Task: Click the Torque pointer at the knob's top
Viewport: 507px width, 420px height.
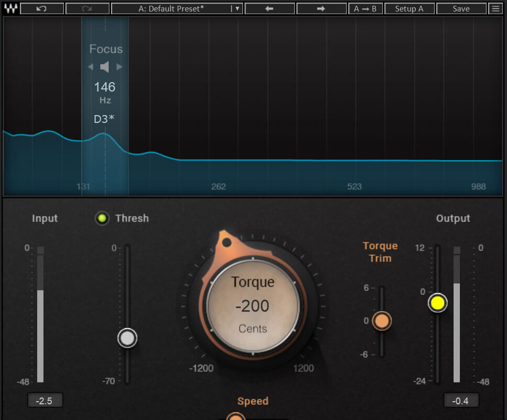Action: click(226, 242)
